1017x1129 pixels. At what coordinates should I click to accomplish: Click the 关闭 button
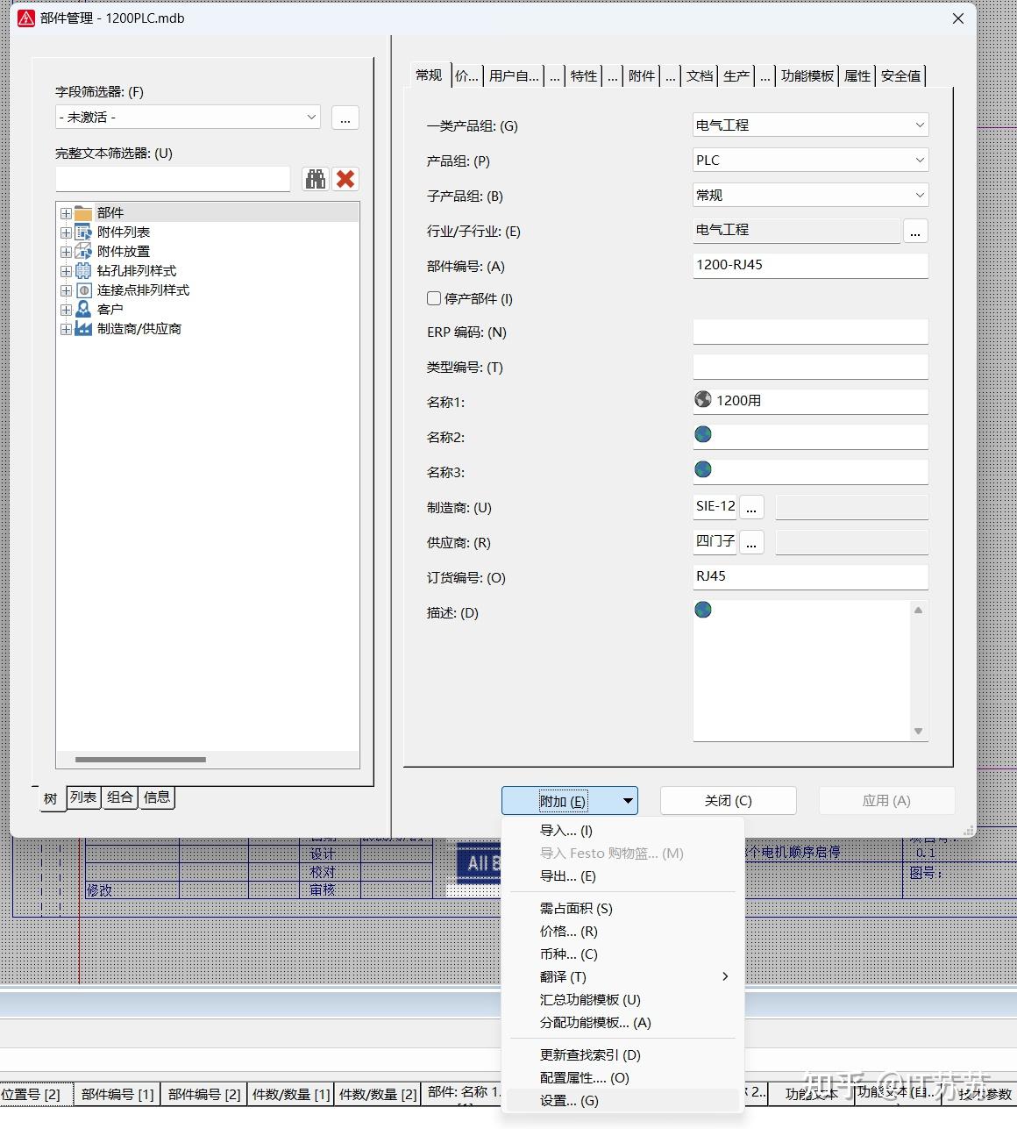point(728,800)
